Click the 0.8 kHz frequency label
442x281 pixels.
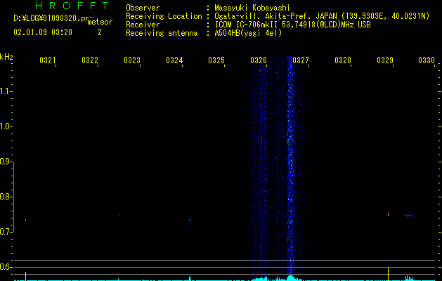pyautogui.click(x=6, y=197)
